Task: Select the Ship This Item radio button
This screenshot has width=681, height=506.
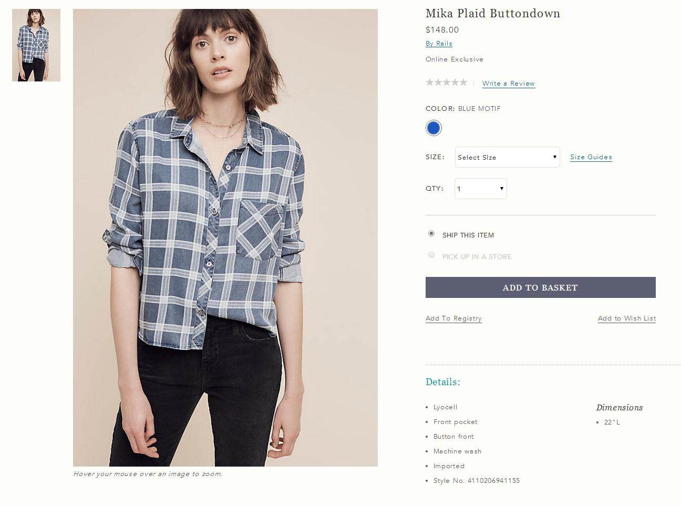Action: [431, 233]
